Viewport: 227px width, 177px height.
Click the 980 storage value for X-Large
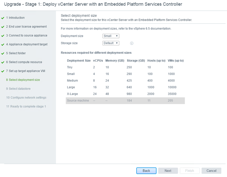point(129,94)
